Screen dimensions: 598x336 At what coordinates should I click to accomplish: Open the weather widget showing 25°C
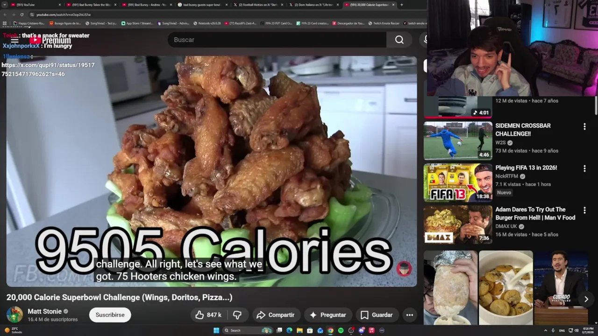[x=13, y=330]
